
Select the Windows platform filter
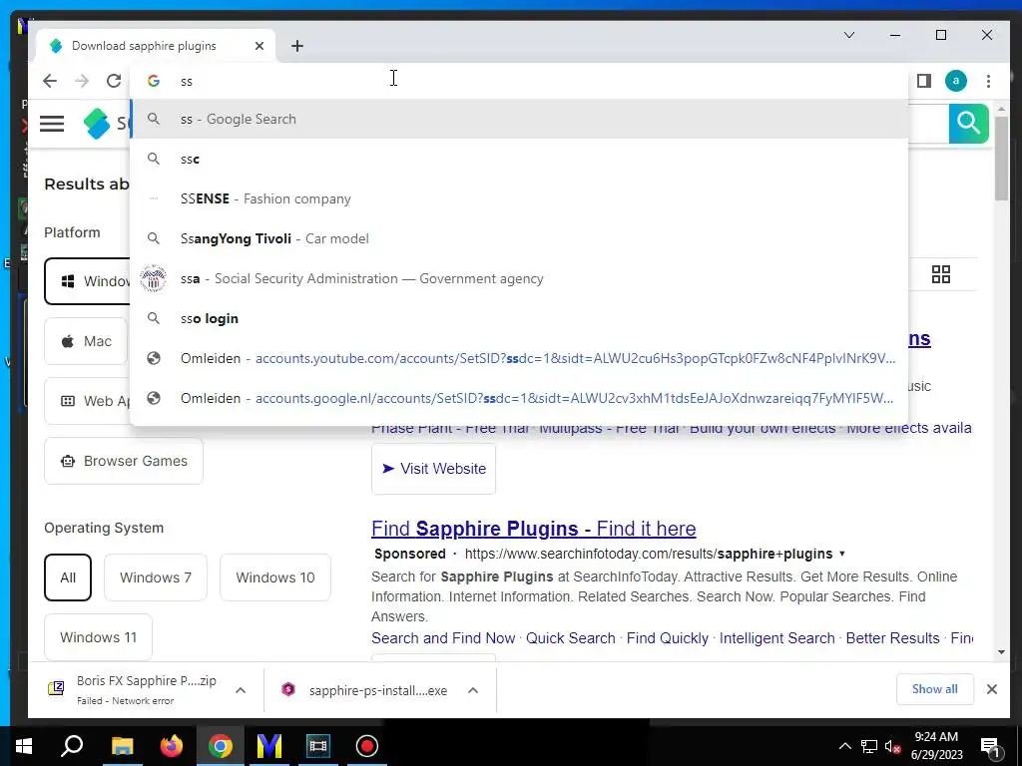(x=88, y=281)
